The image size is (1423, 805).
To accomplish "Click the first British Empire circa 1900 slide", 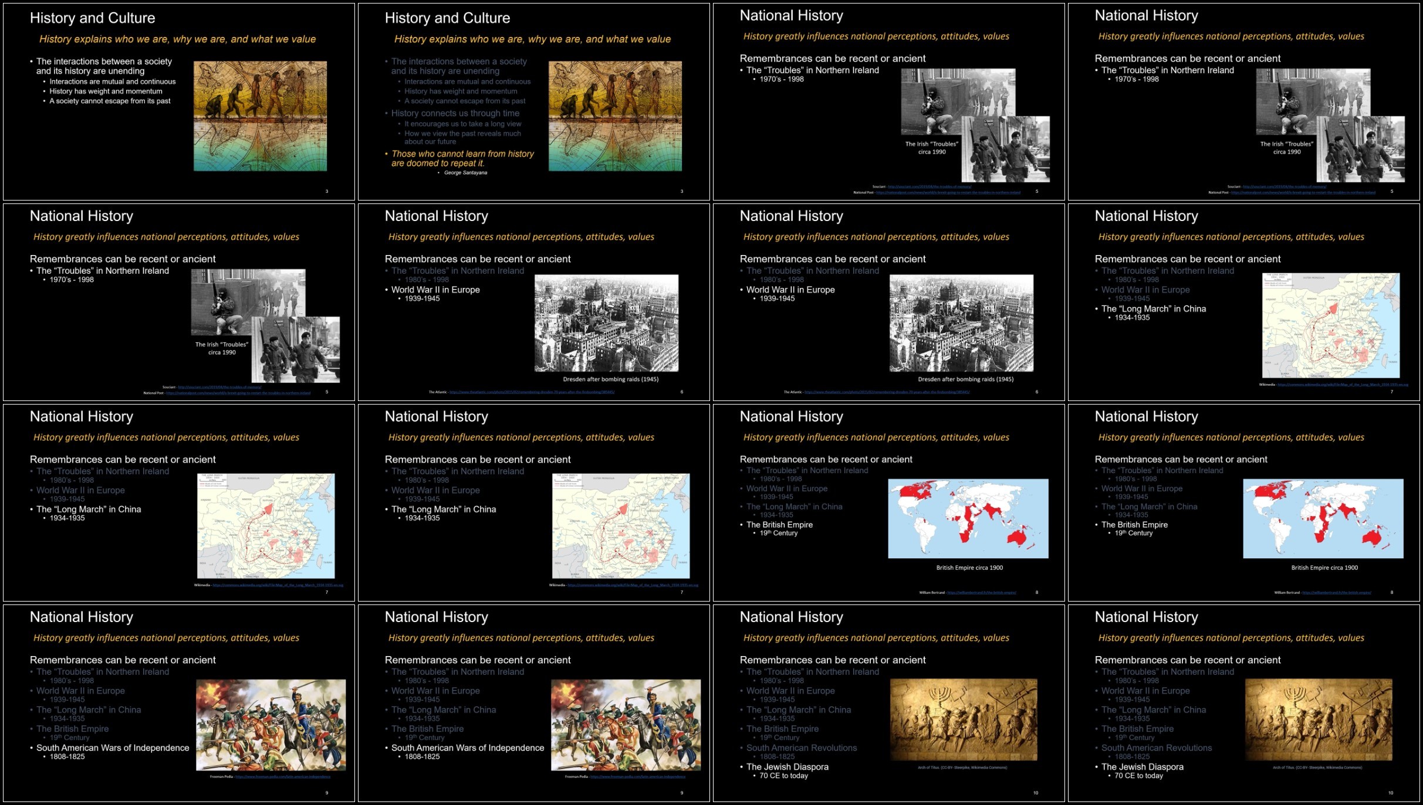I will click(x=888, y=503).
